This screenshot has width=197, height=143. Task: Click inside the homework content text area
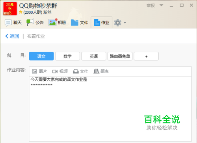[110, 109]
